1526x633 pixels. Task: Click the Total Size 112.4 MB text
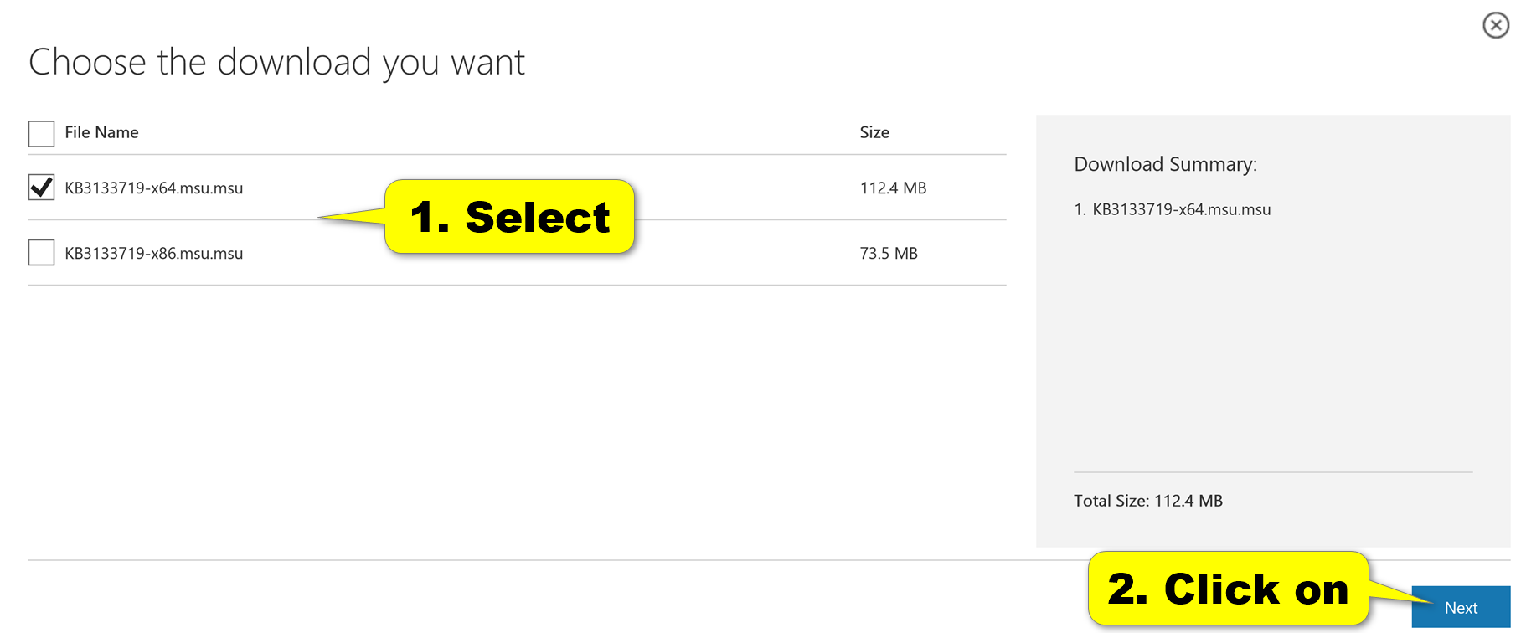(x=1148, y=501)
